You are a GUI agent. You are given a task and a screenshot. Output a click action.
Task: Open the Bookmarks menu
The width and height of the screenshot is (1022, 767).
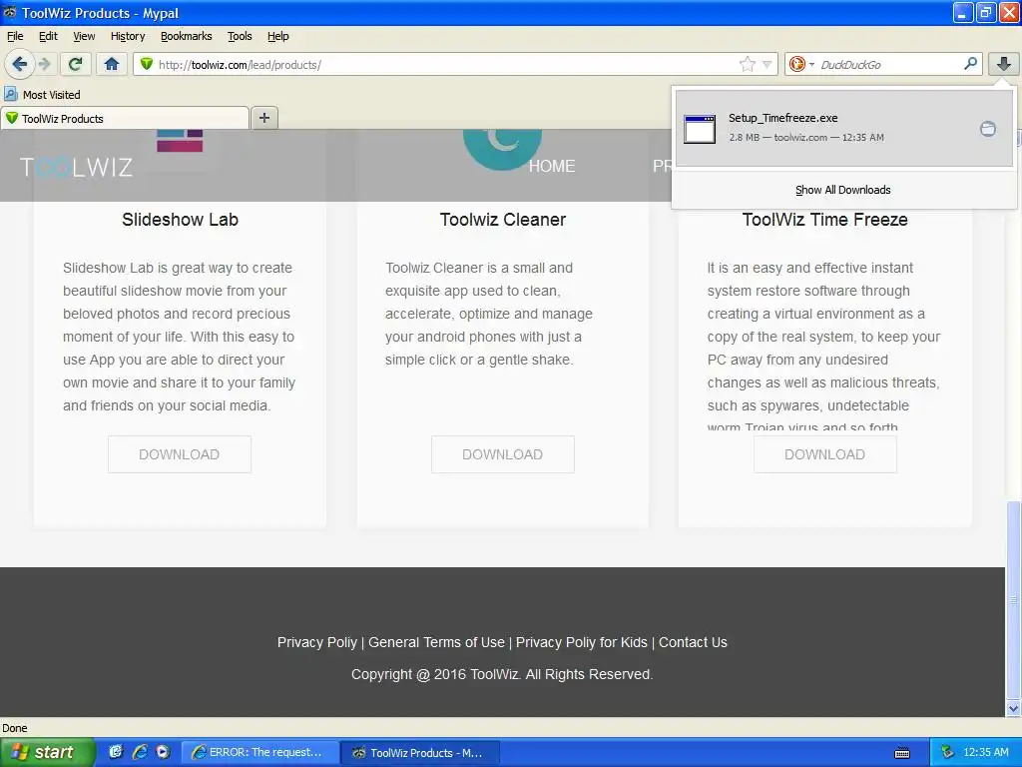click(187, 36)
